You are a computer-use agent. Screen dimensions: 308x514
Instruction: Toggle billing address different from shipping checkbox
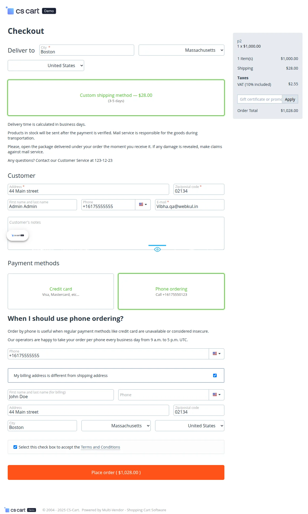click(x=215, y=376)
